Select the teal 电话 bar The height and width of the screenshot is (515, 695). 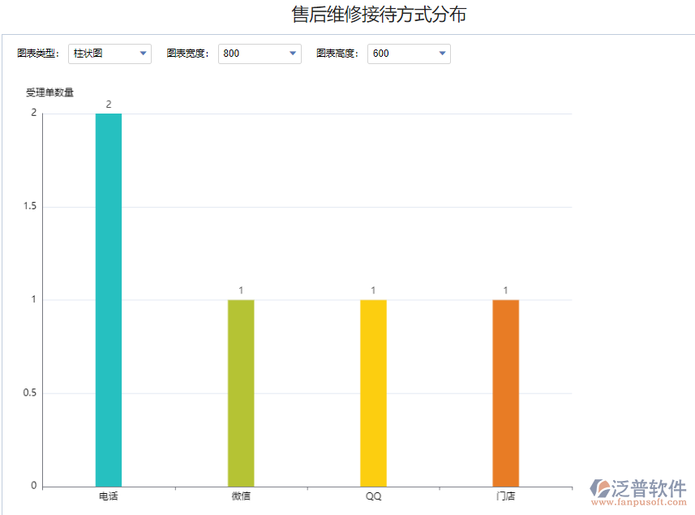(x=108, y=300)
